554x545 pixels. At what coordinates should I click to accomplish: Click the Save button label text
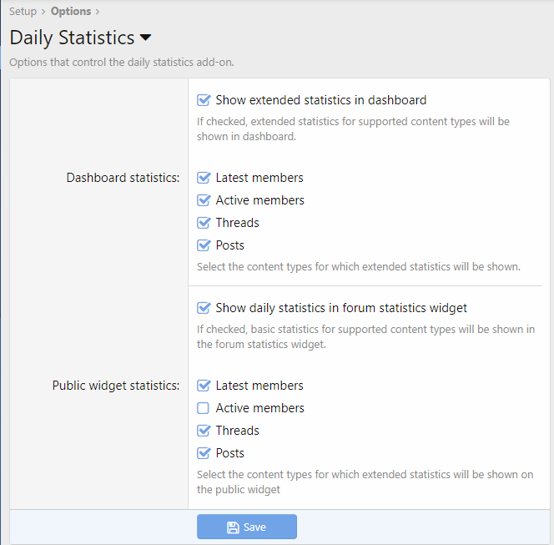click(x=254, y=527)
